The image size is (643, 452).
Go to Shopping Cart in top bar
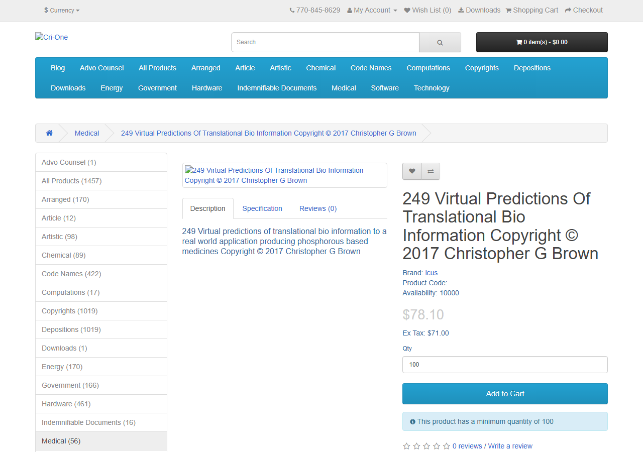[532, 10]
